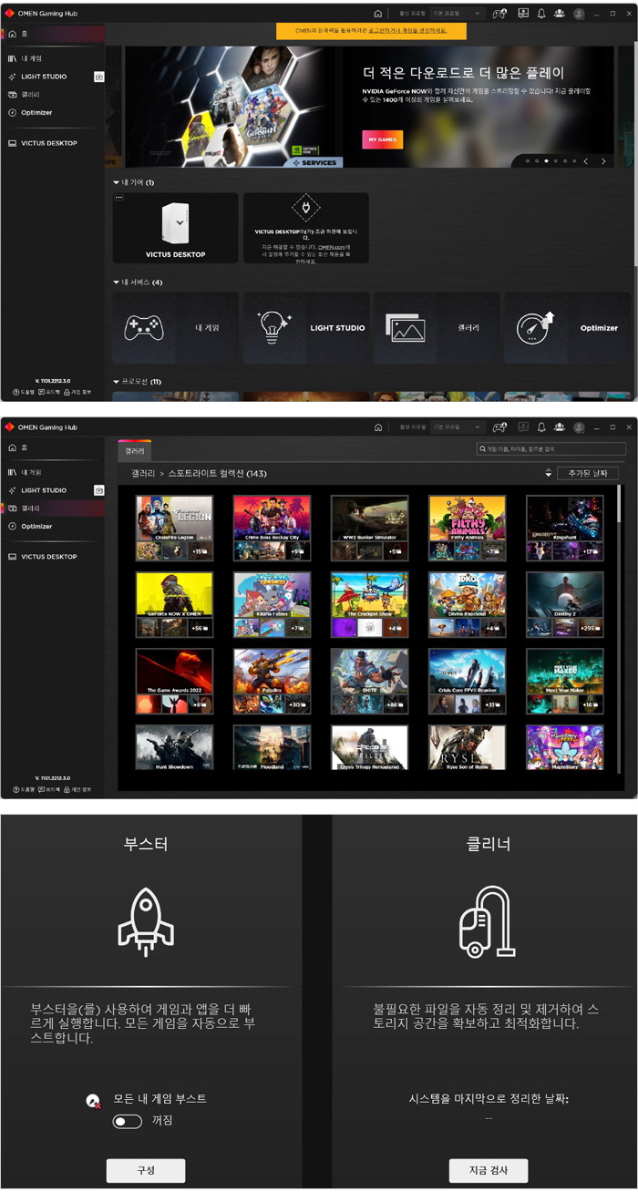Toggle the sort direction arrows beside 추가된 날짜

(x=548, y=473)
